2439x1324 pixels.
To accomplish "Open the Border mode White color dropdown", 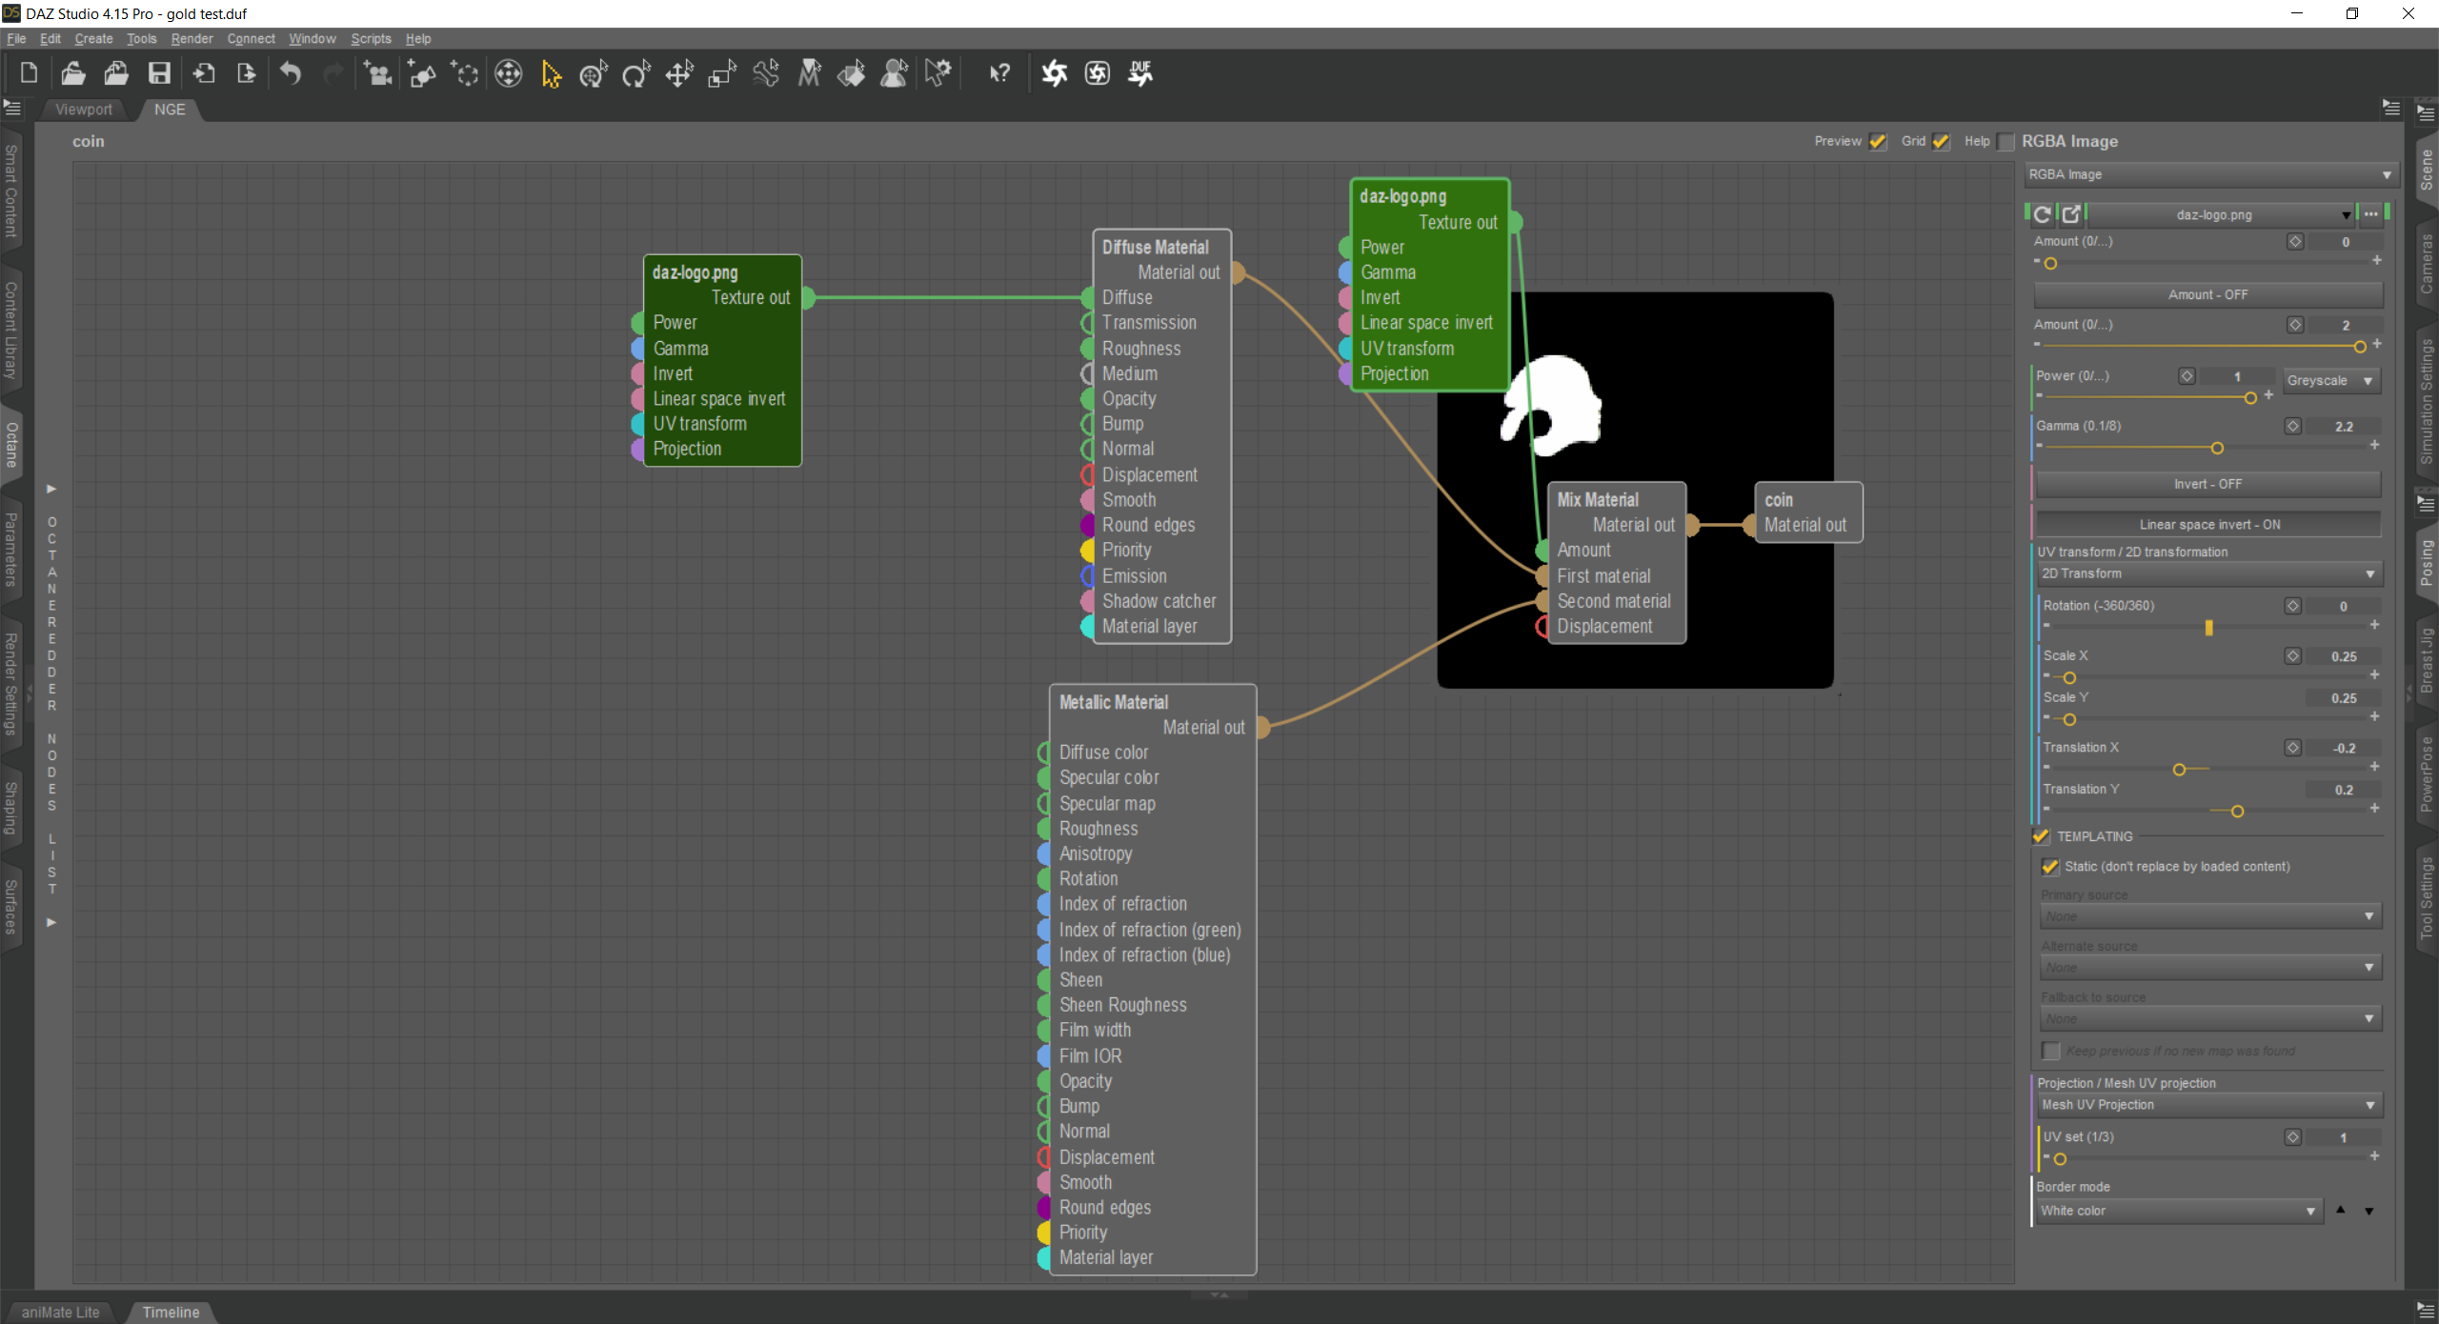I will pyautogui.click(x=2177, y=1211).
